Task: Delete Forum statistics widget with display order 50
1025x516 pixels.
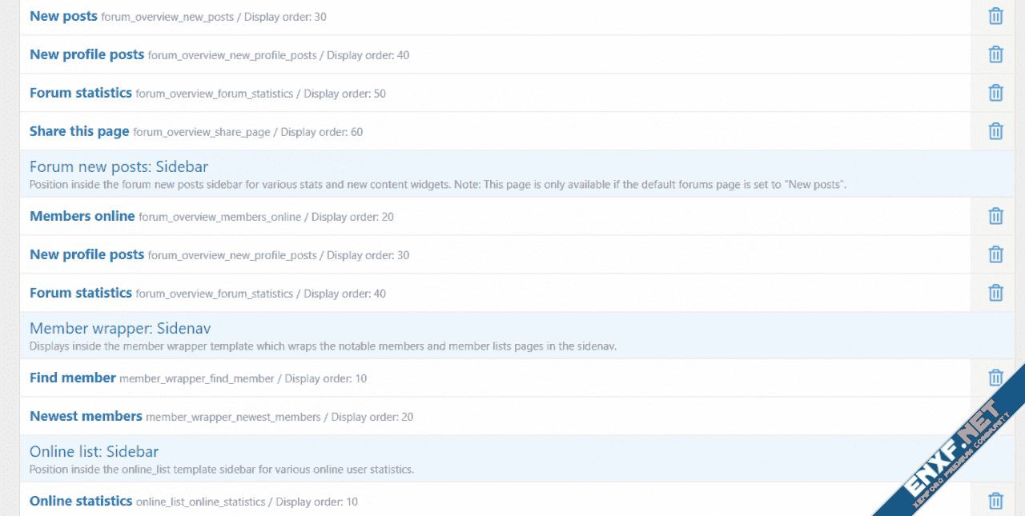Action: pyautogui.click(x=995, y=93)
